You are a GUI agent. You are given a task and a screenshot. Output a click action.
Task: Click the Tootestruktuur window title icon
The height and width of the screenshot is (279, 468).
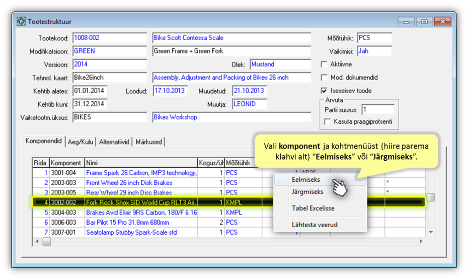pos(21,22)
